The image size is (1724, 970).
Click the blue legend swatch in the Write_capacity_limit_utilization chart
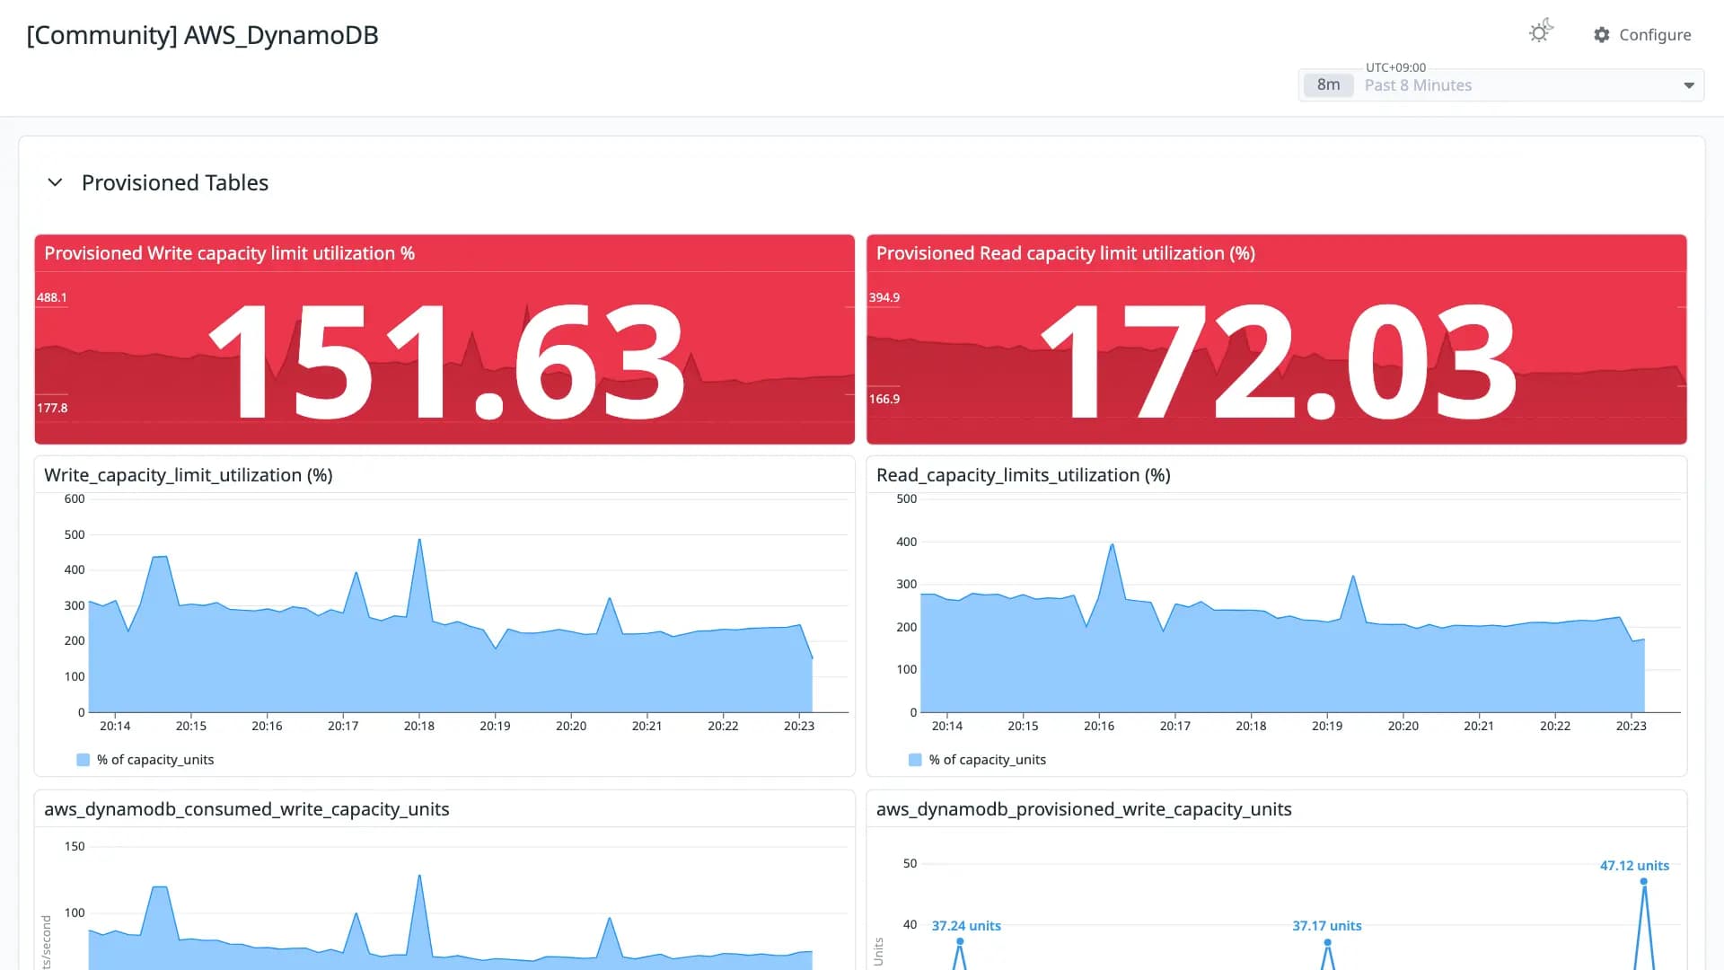[84, 760]
